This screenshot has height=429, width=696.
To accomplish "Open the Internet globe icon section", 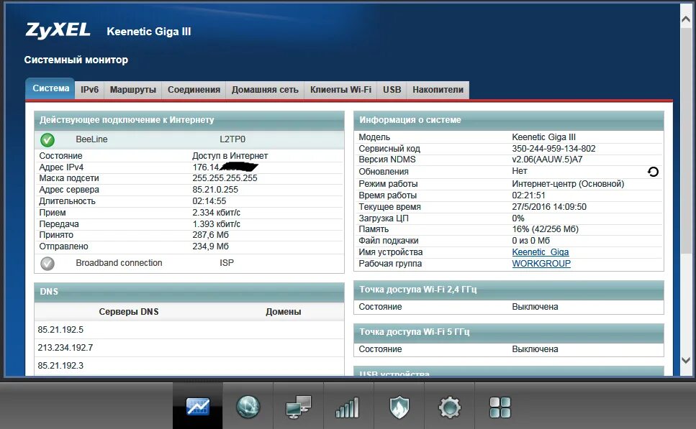I will click(x=248, y=407).
